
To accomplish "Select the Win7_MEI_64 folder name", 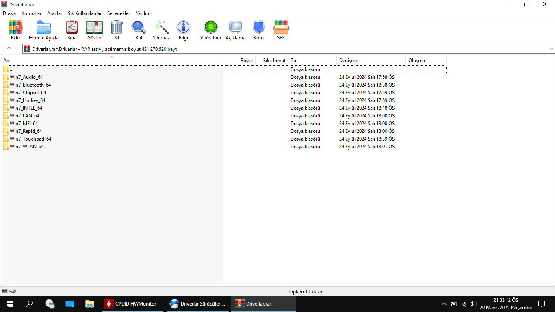I will click(x=24, y=123).
